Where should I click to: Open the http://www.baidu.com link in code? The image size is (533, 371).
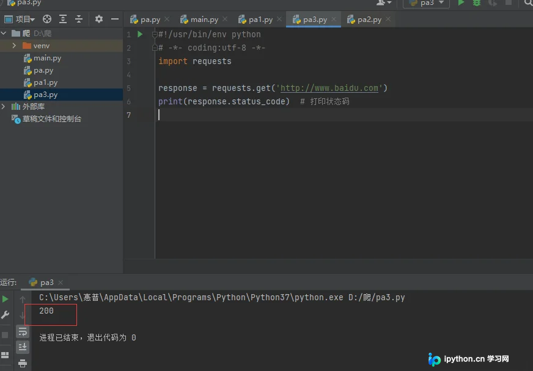329,88
